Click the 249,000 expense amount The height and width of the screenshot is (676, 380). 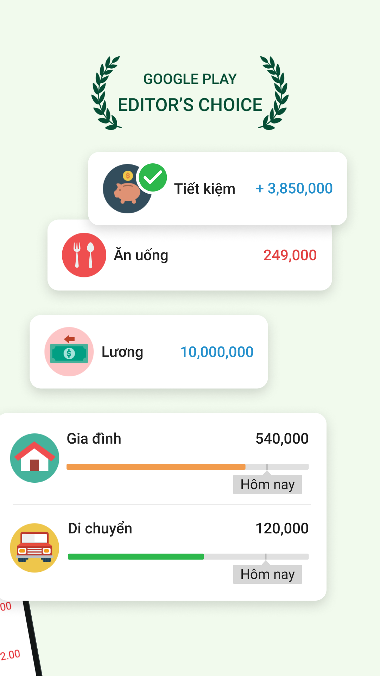tap(290, 255)
